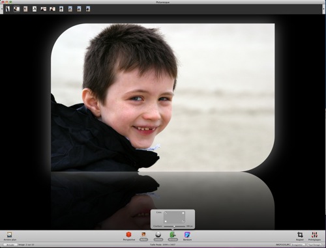Toggle the top-left corner rounding checkbox

point(166,213)
